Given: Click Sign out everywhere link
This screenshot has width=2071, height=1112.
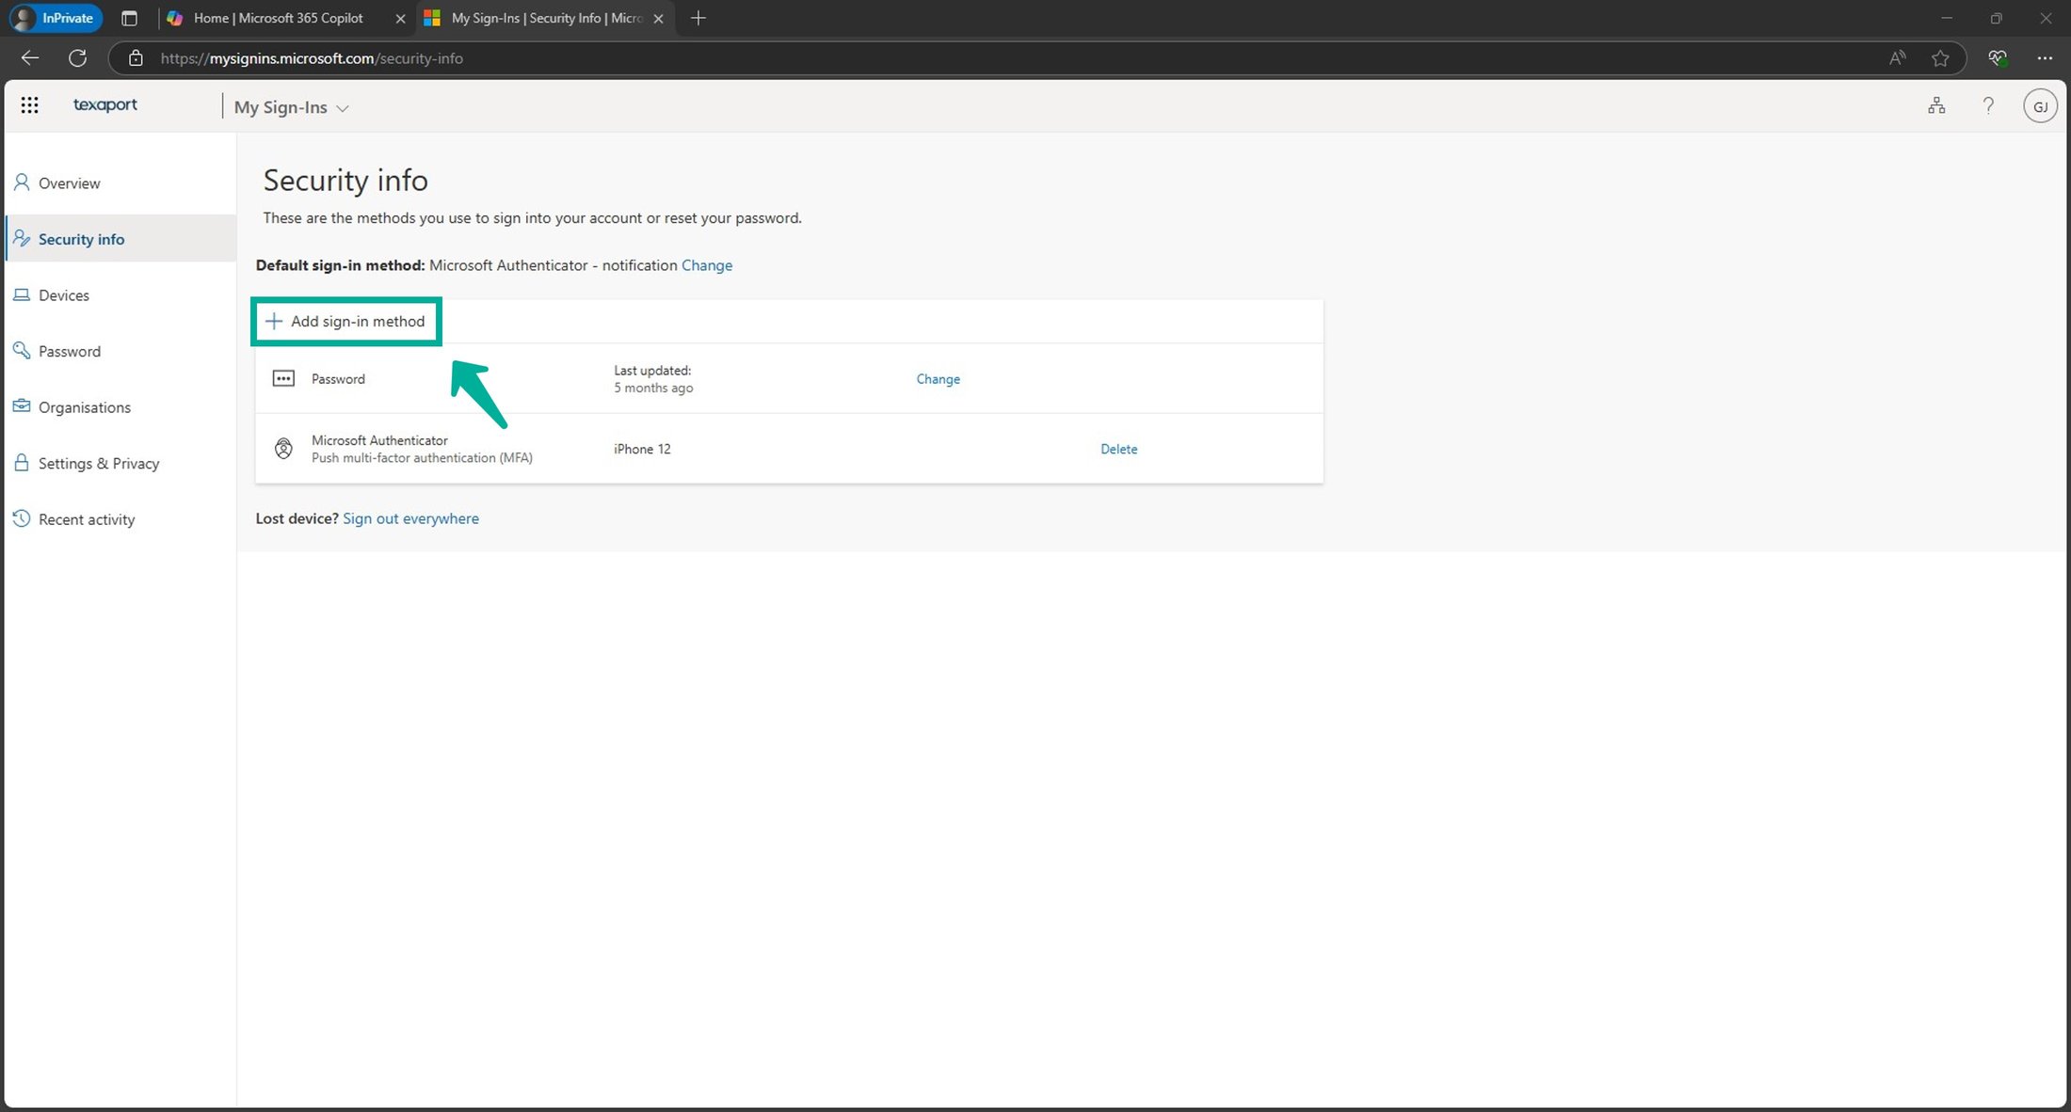Looking at the screenshot, I should point(410,518).
